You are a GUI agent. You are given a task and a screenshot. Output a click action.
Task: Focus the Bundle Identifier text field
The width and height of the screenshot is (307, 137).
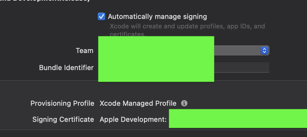241,68
